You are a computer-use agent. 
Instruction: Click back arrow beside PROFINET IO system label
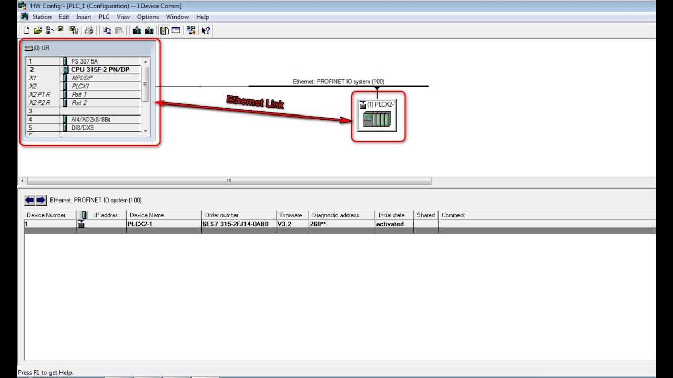29,200
